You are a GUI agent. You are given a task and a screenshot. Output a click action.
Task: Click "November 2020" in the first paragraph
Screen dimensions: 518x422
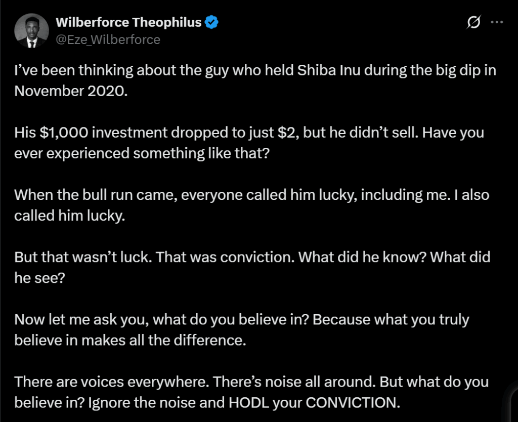[x=68, y=92]
